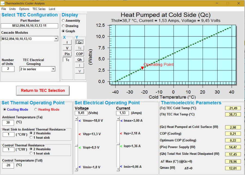The height and width of the screenshot is (175, 245).
Task: Open the Units menu
Action: click(x=13, y=9)
